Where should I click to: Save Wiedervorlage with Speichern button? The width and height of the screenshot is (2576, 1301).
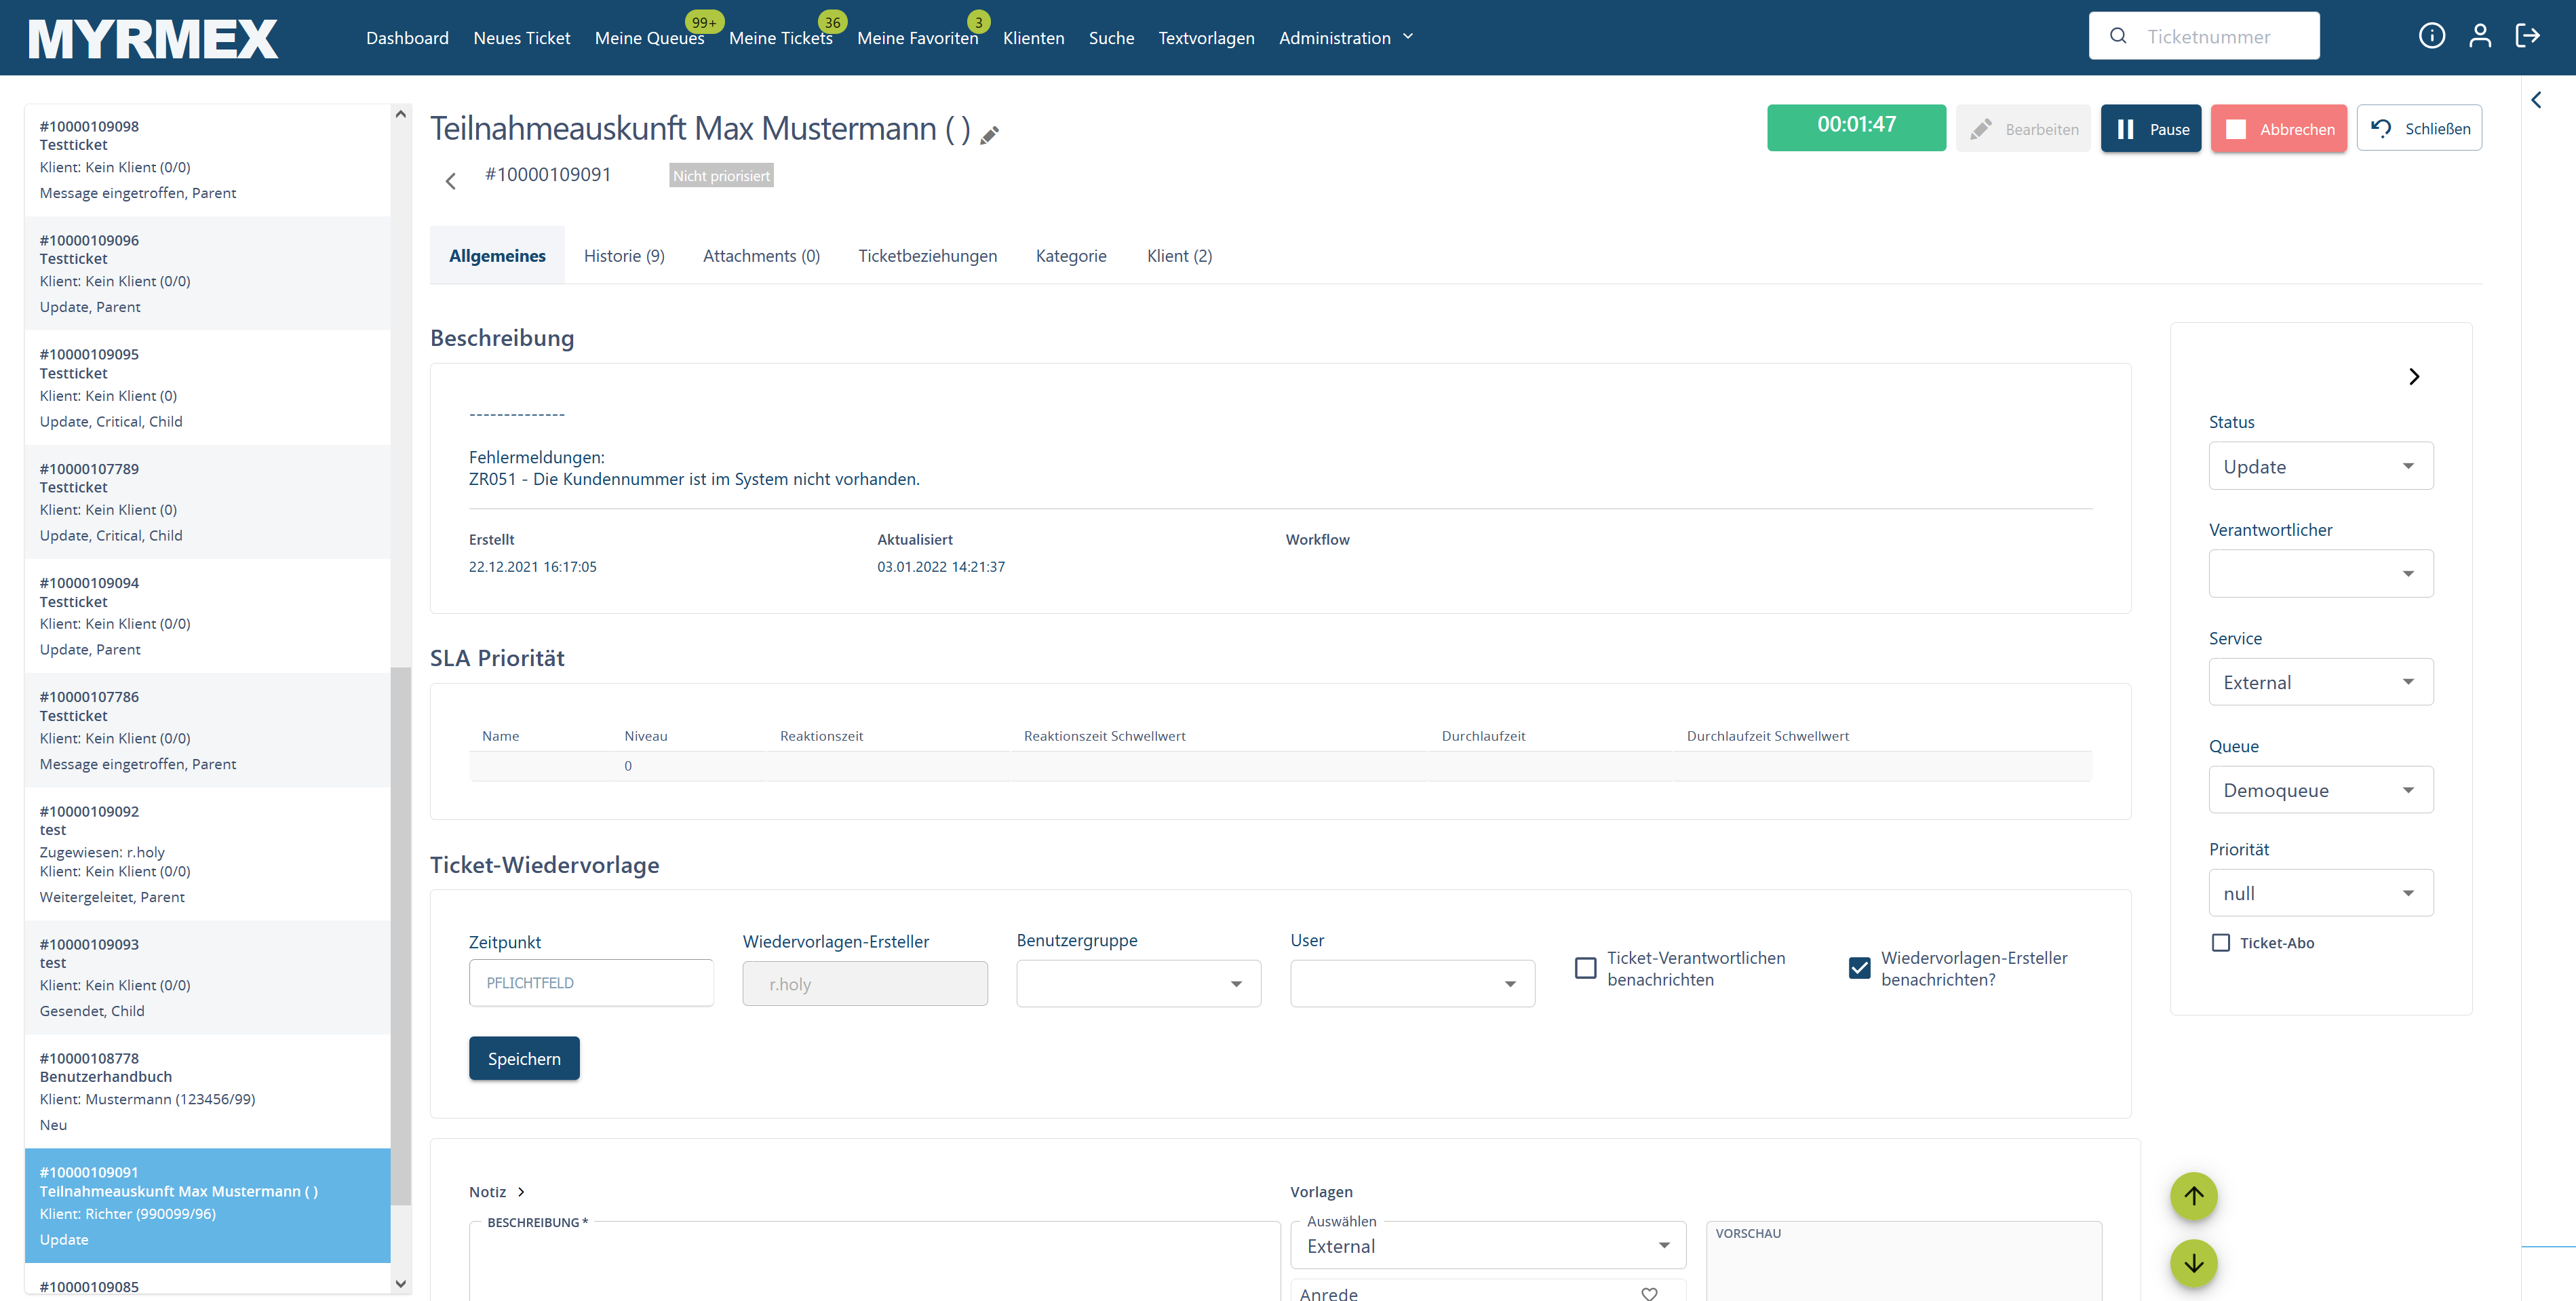524,1058
